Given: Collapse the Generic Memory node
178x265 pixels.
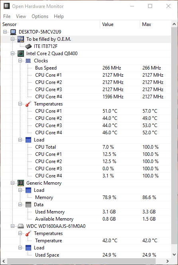Looking at the screenshot, I should 12,183.
